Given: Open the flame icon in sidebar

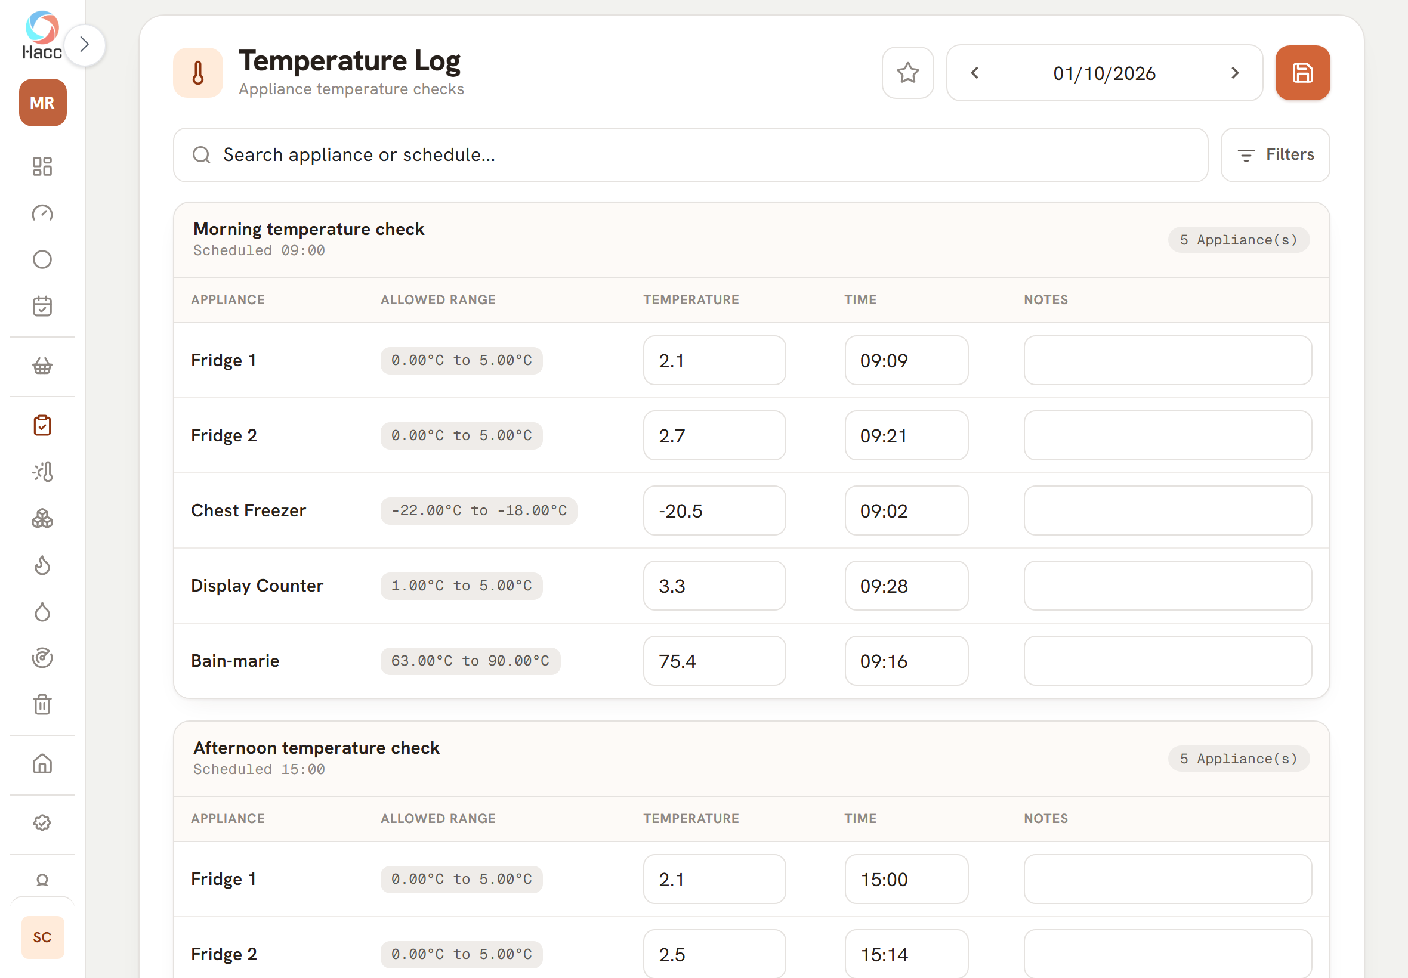Looking at the screenshot, I should point(42,565).
